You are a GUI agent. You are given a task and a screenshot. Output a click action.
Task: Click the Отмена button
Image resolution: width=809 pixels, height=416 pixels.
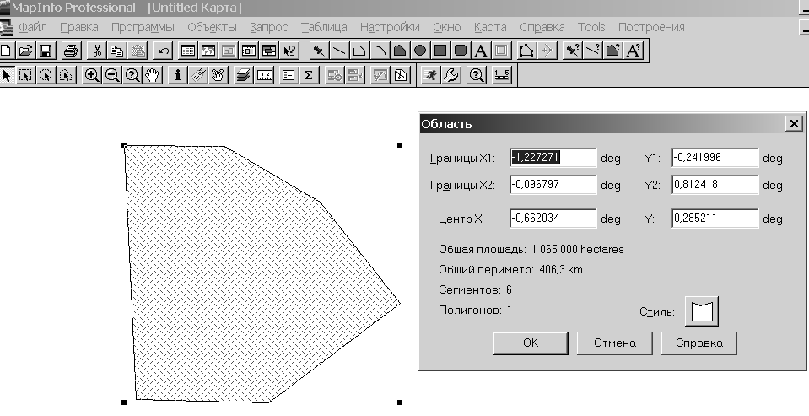point(614,343)
